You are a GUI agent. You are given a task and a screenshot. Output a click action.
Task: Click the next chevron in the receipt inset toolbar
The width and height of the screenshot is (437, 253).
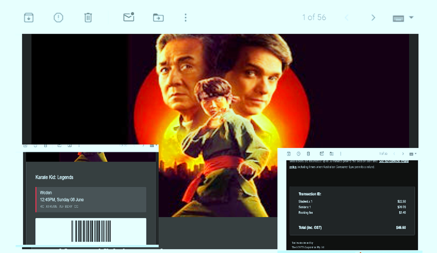pyautogui.click(x=403, y=154)
